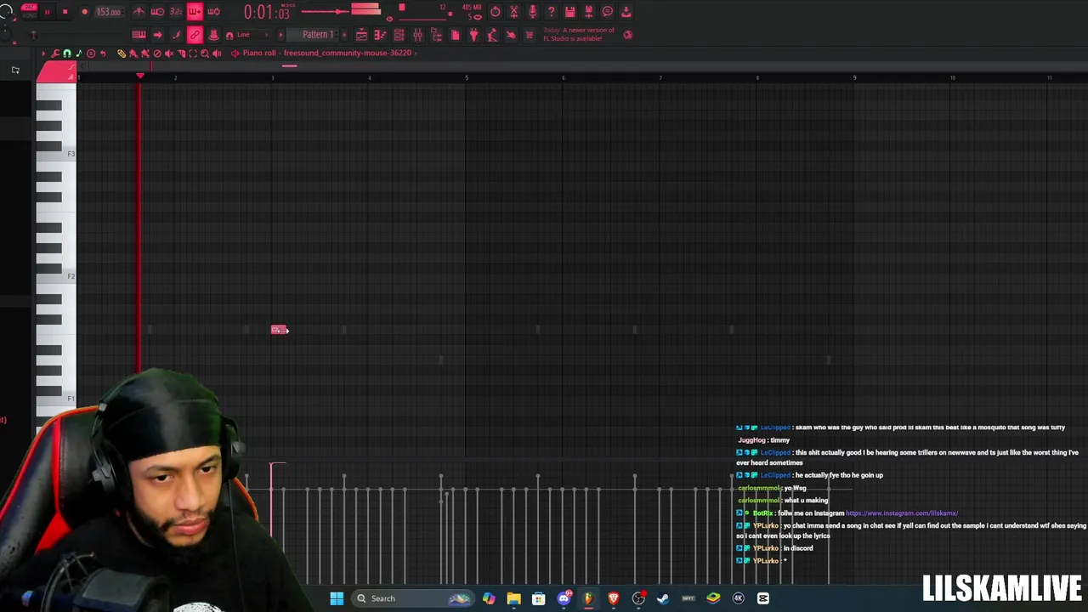Image resolution: width=1088 pixels, height=612 pixels.
Task: Open the plugin picker plug icon
Action: coord(473,35)
